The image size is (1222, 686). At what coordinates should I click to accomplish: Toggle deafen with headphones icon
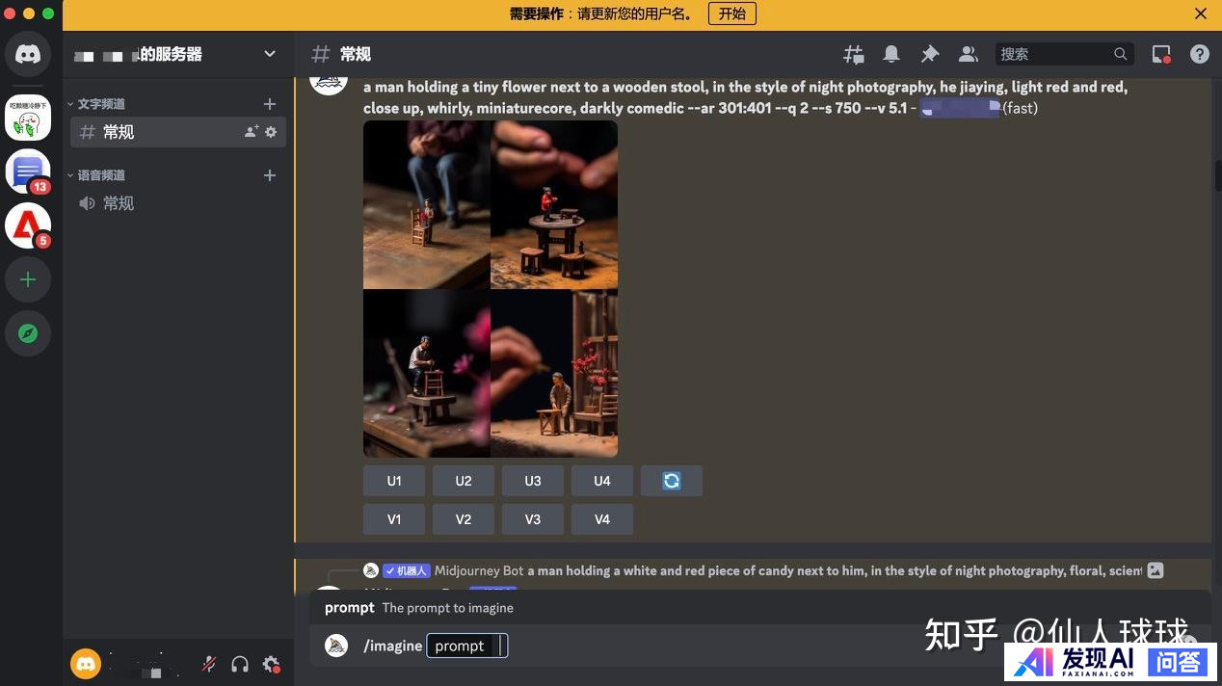tap(240, 664)
